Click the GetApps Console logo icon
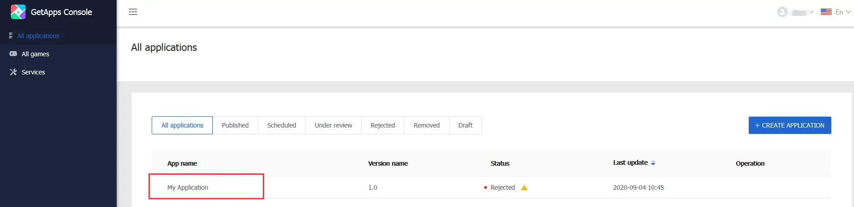This screenshot has width=854, height=207. coord(18,12)
